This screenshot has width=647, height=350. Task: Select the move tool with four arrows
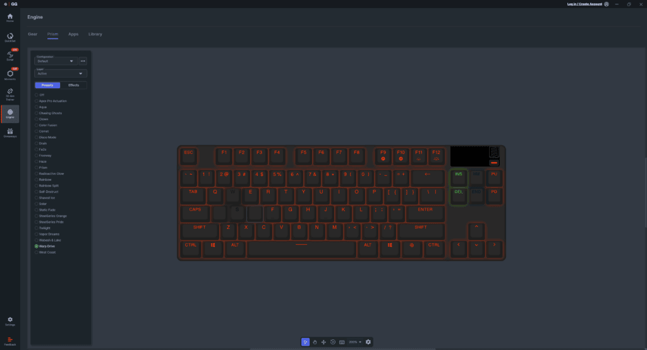coord(323,342)
